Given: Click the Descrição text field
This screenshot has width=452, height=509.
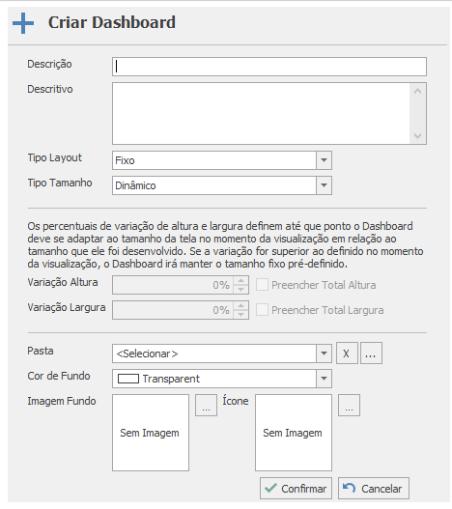Looking at the screenshot, I should (x=269, y=67).
